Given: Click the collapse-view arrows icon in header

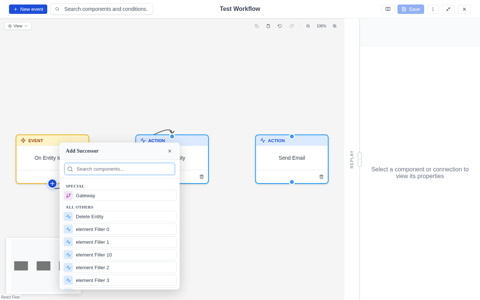Looking at the screenshot, I should pos(448,9).
